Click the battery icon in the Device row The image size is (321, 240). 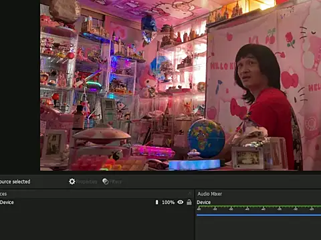pyautogui.click(x=156, y=202)
